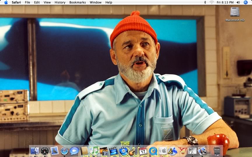Open the Apple menu
Viewport: 252px width, 157px height.
(6, 2)
